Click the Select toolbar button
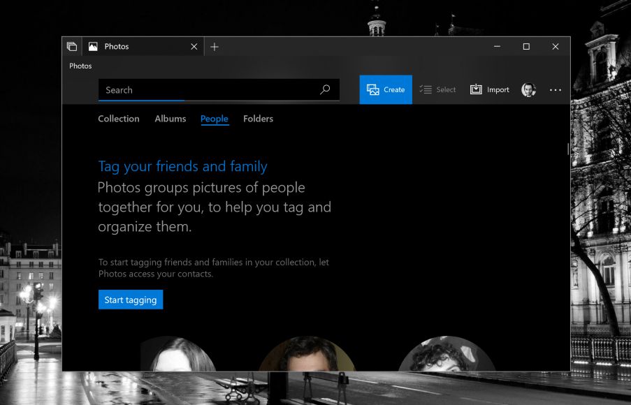This screenshot has height=405, width=631. coord(437,89)
